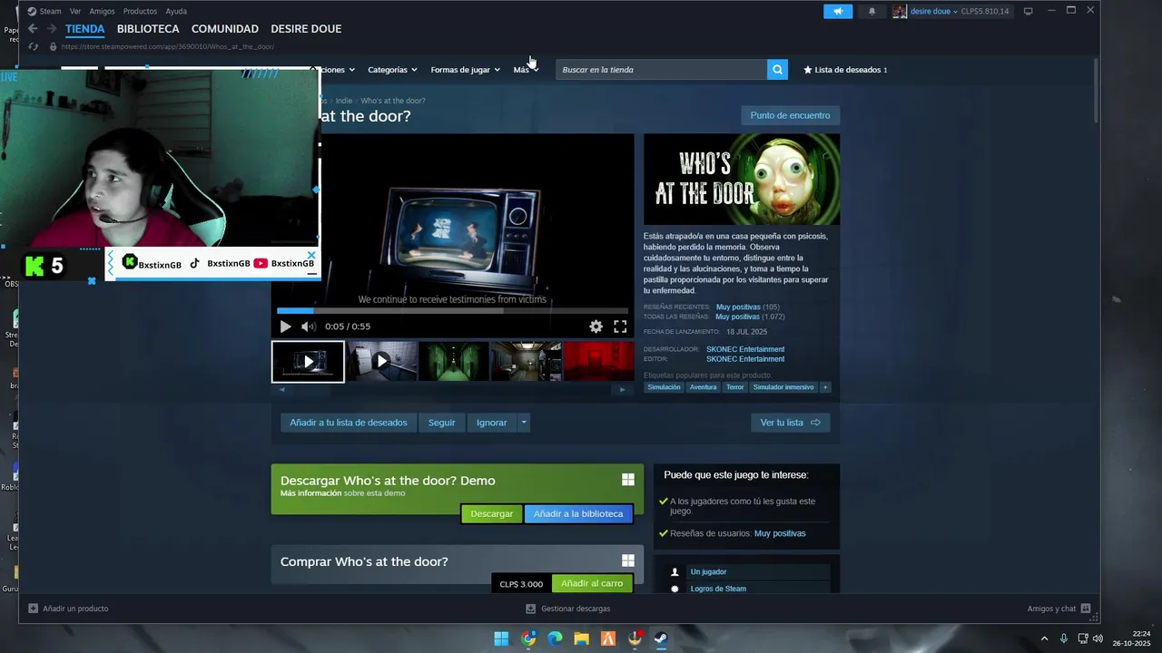Image resolution: width=1162 pixels, height=653 pixels.
Task: Click the Simulación tag
Action: [x=664, y=387]
